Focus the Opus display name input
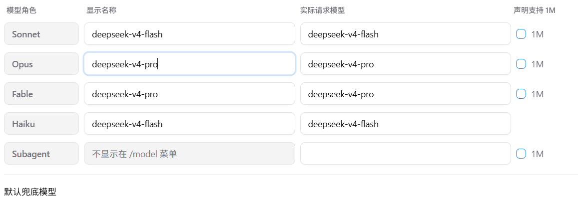Screen dimensions: 578x200 tap(189, 64)
